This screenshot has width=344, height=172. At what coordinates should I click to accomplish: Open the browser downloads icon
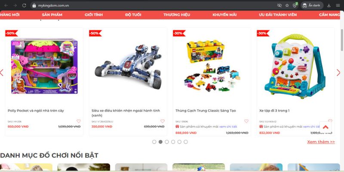(x=329, y=6)
